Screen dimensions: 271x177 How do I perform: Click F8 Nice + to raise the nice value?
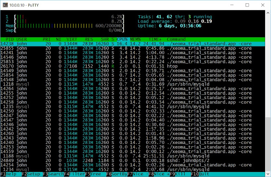tap(159, 174)
